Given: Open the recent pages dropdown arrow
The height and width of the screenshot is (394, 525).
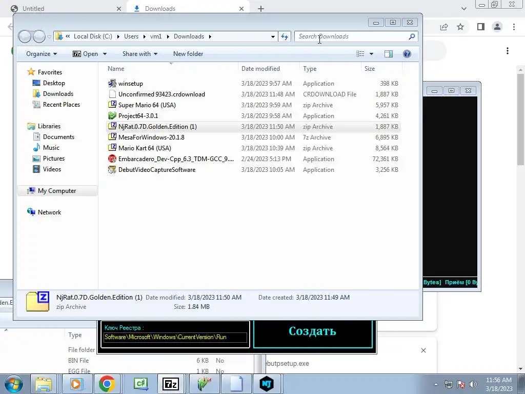Looking at the screenshot, I should click(50, 36).
